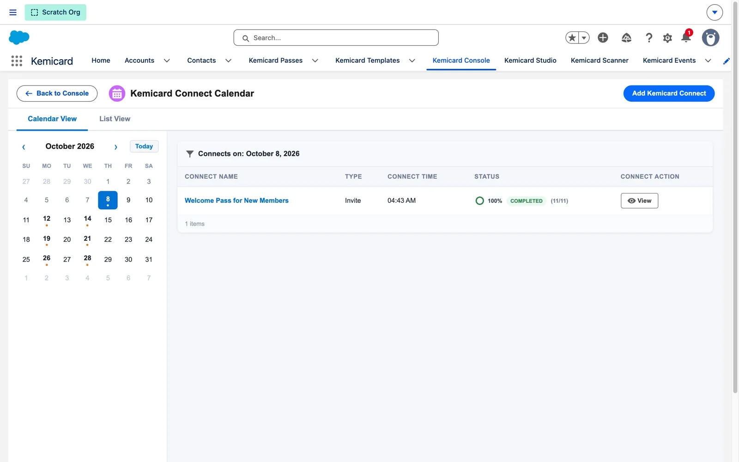
Task: Open the user profile avatar
Action: (710, 38)
